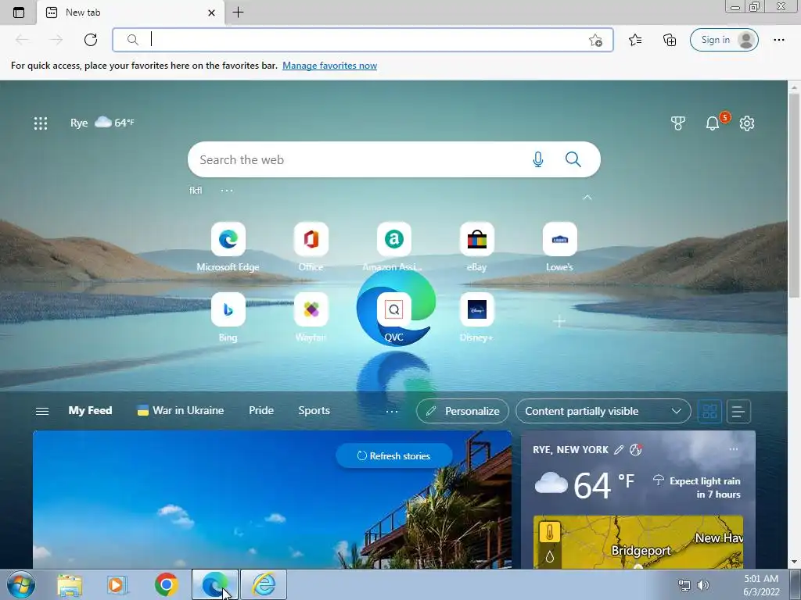Collapse the quick links chevron

(587, 198)
